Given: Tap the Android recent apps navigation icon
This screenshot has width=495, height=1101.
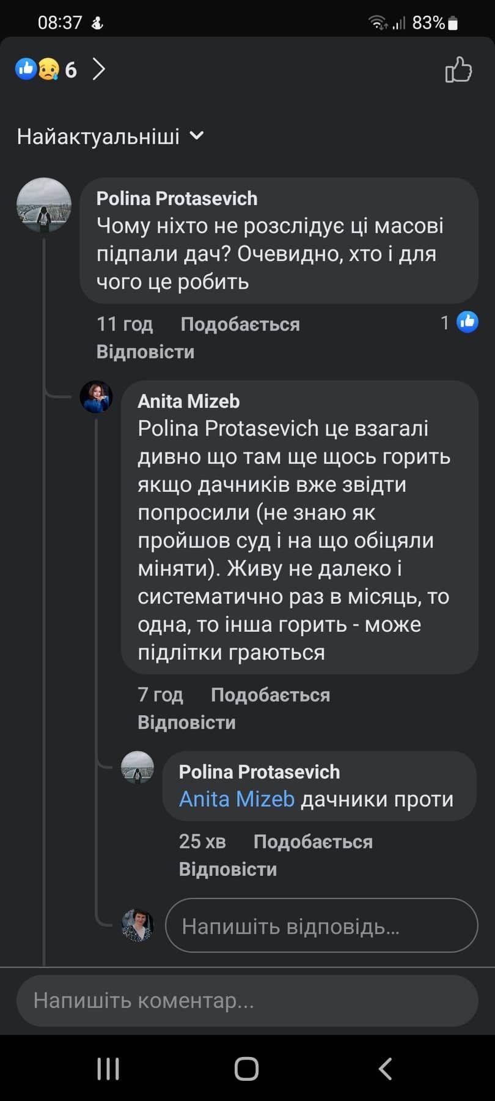Looking at the screenshot, I should point(108,1069).
